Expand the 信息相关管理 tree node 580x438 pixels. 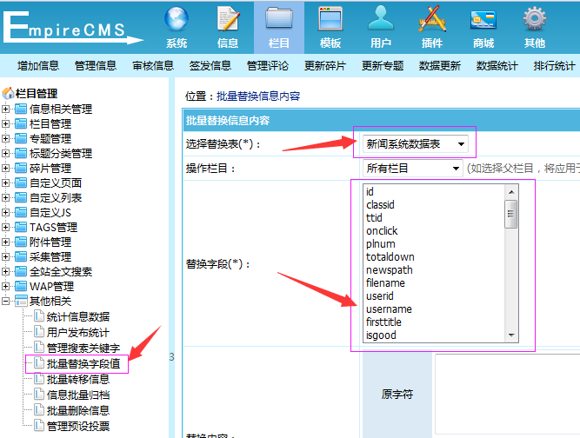click(5, 109)
